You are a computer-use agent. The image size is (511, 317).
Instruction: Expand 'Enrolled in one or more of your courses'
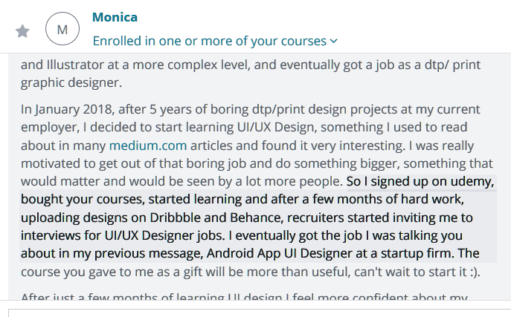click(x=215, y=42)
